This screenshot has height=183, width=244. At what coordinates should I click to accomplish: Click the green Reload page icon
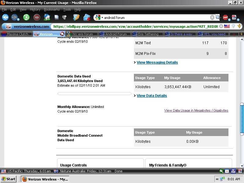coord(27,17)
